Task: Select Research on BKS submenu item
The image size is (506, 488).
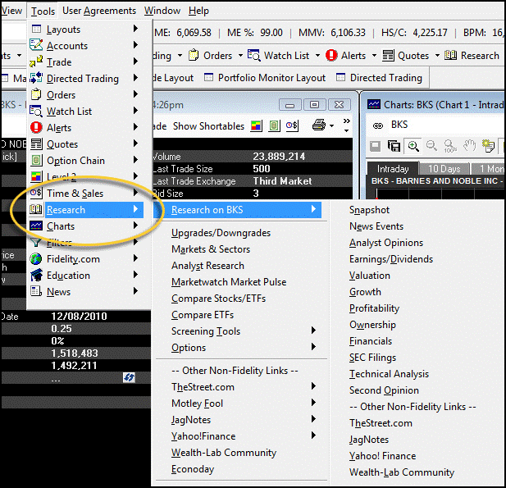Action: click(238, 210)
